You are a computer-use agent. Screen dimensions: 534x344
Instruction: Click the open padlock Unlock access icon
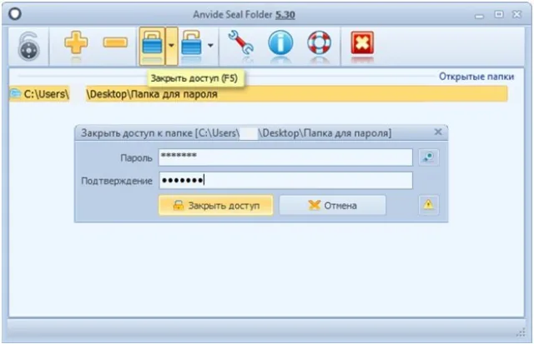point(191,43)
